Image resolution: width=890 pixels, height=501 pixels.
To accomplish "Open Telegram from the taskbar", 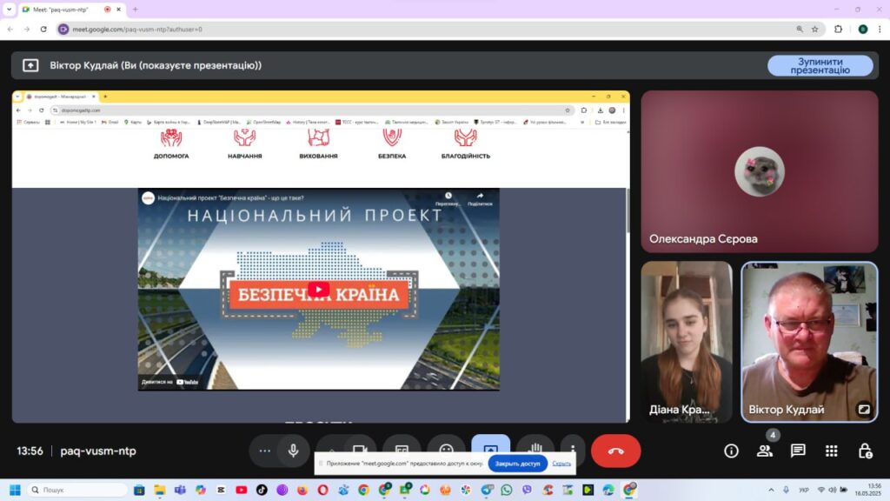I will 487,490.
